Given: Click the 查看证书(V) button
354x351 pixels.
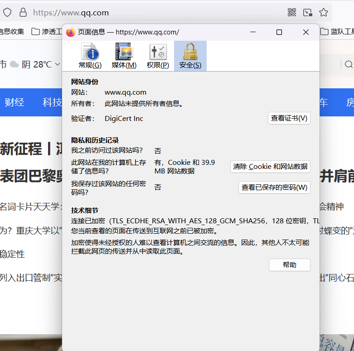Looking at the screenshot, I should tap(289, 118).
